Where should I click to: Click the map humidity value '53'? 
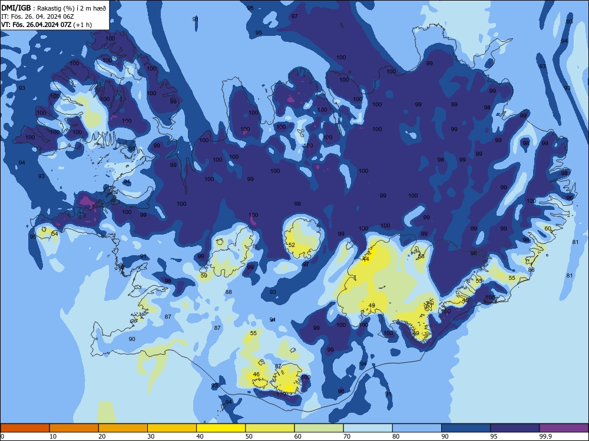click(x=479, y=280)
